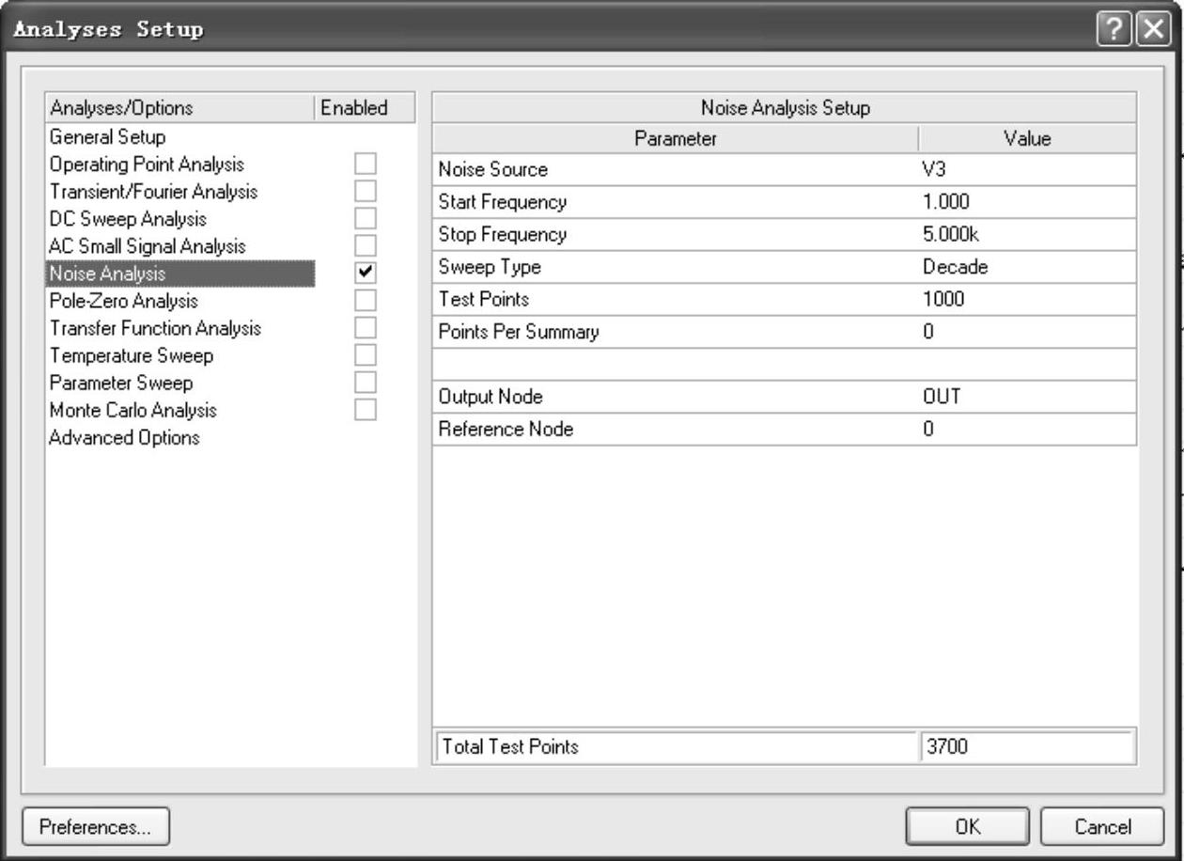
Task: Uncheck the Noise Analysis checkbox
Action: (365, 274)
